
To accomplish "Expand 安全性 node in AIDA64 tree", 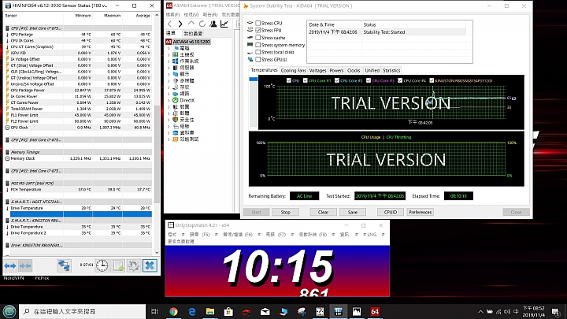I will coord(169,120).
